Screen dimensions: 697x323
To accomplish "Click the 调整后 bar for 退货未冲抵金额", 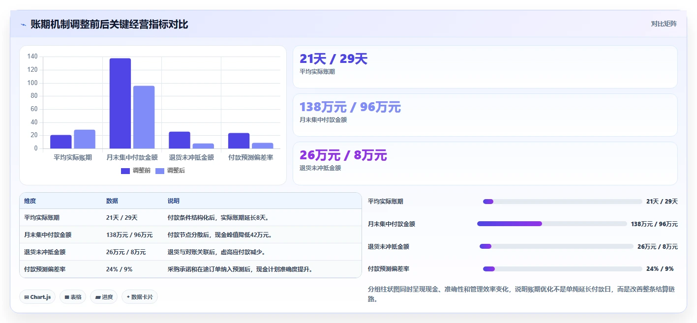I will pos(203,146).
